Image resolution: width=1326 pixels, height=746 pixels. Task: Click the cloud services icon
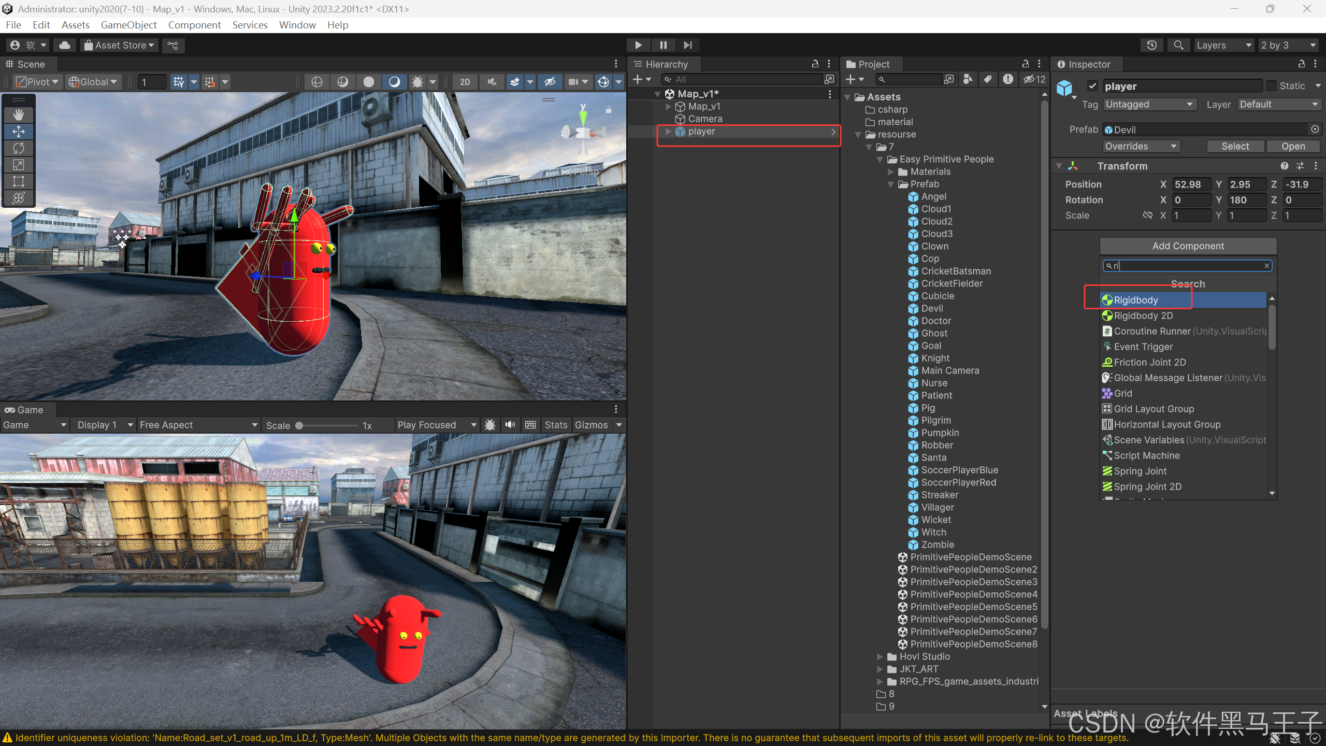click(x=65, y=45)
